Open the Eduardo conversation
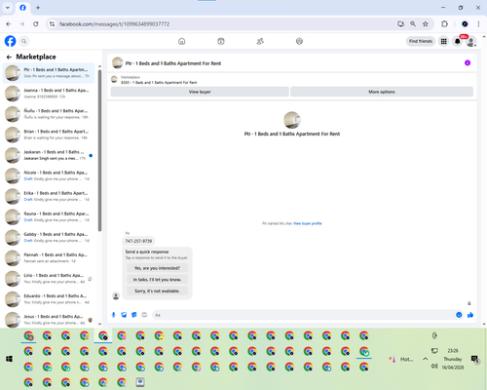Image resolution: width=487 pixels, height=390 pixels. tap(49, 299)
